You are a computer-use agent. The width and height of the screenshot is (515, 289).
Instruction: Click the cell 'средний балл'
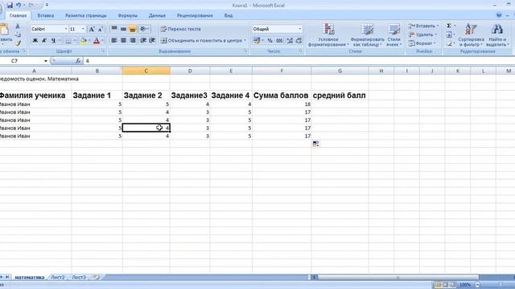click(340, 96)
